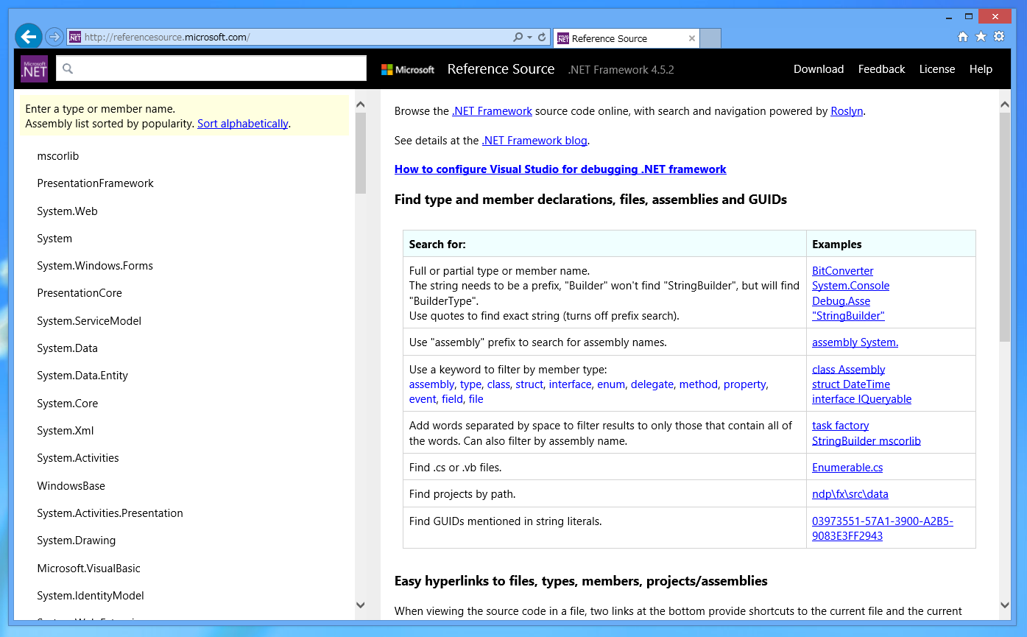Open the WindowsBase assembly

pos(71,486)
